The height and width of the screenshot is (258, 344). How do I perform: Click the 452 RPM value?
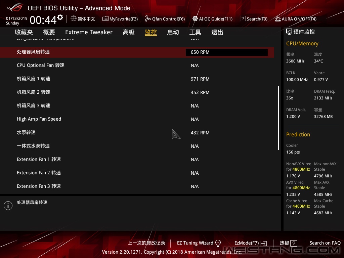[x=200, y=92]
